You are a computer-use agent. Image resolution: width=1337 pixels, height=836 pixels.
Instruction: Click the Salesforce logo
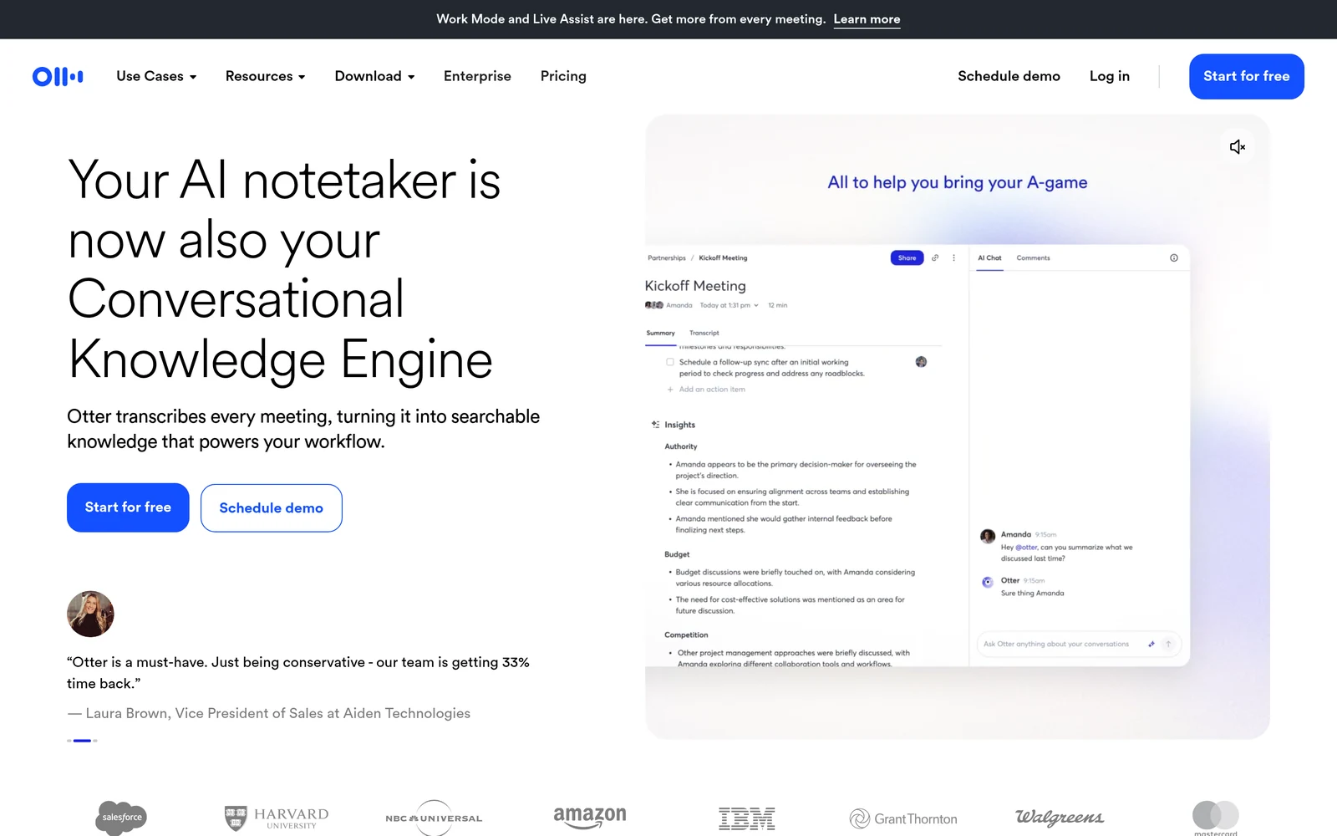121,817
